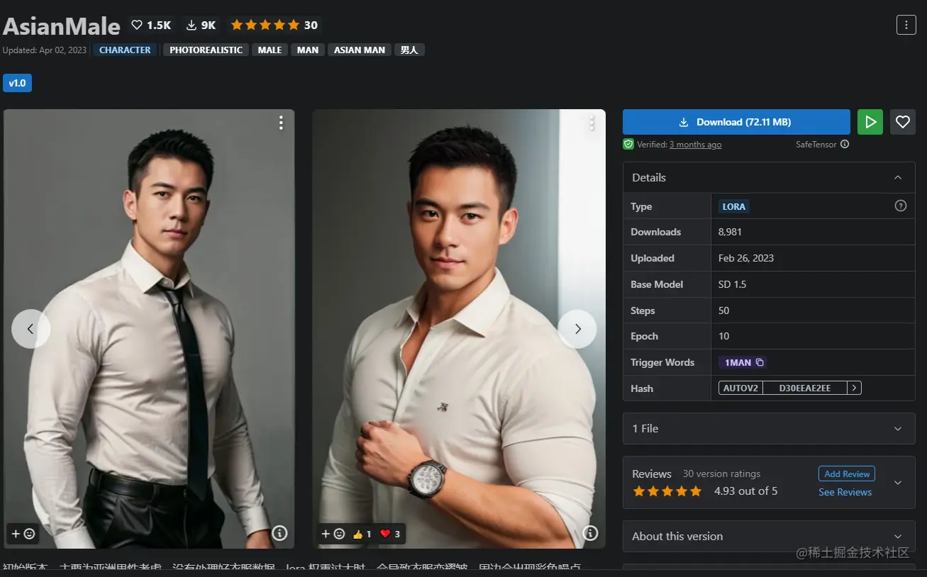The height and width of the screenshot is (577, 927).
Task: Add emoji reaction on the left image
Action: [x=23, y=534]
